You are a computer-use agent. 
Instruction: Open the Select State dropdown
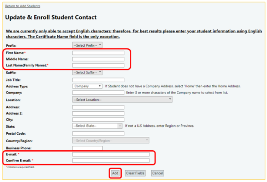click(x=97, y=126)
